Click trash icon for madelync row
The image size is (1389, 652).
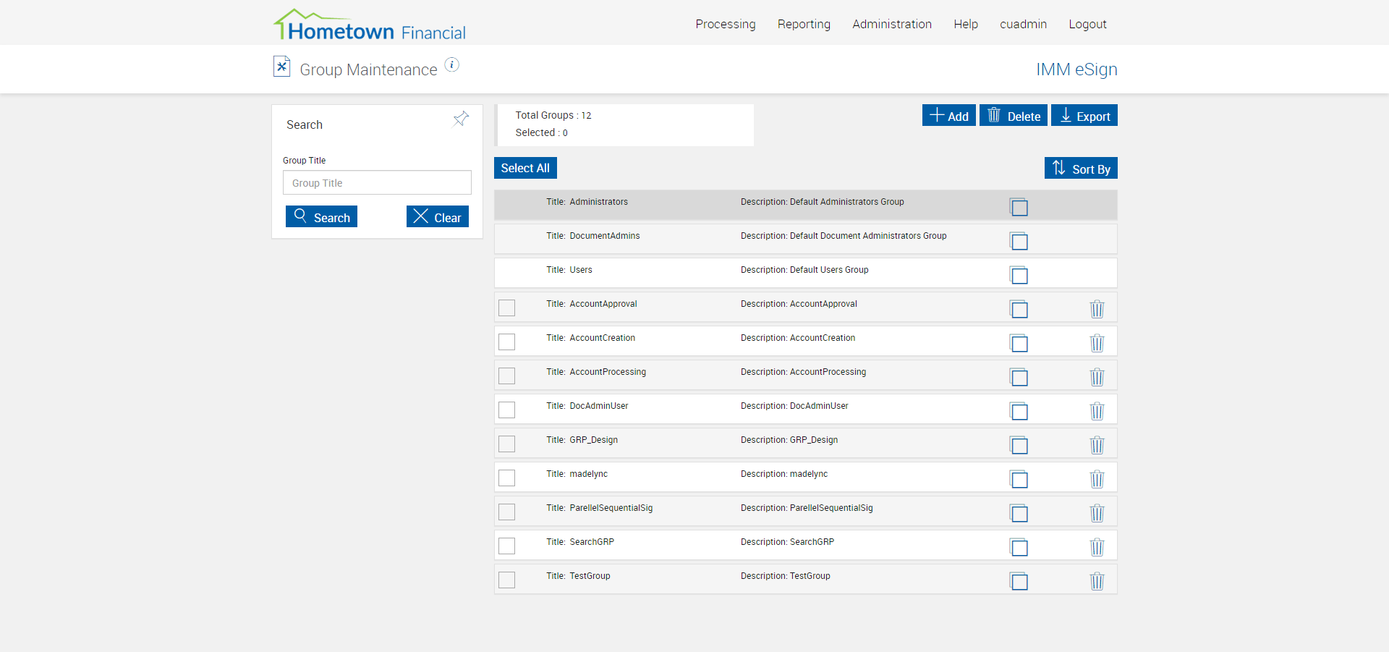(1097, 479)
